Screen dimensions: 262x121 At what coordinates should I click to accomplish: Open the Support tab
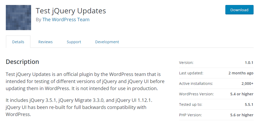point(74,42)
